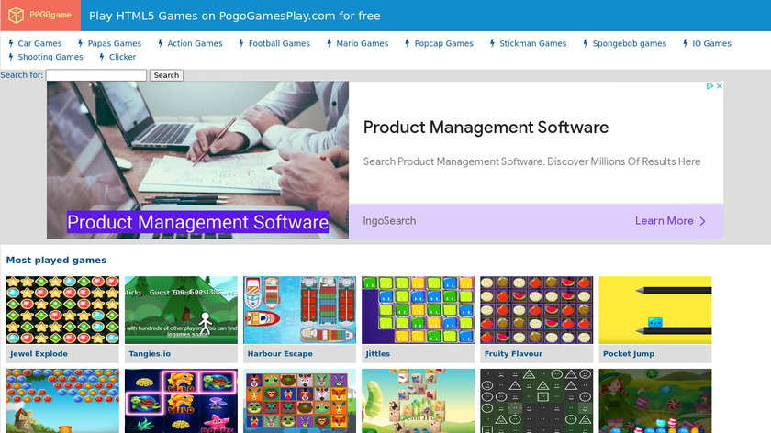Viewport: 771px width, 433px height.
Task: Open the Papas Games category
Action: tap(114, 43)
